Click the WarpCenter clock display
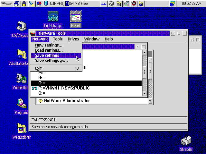 [x=192, y=4]
